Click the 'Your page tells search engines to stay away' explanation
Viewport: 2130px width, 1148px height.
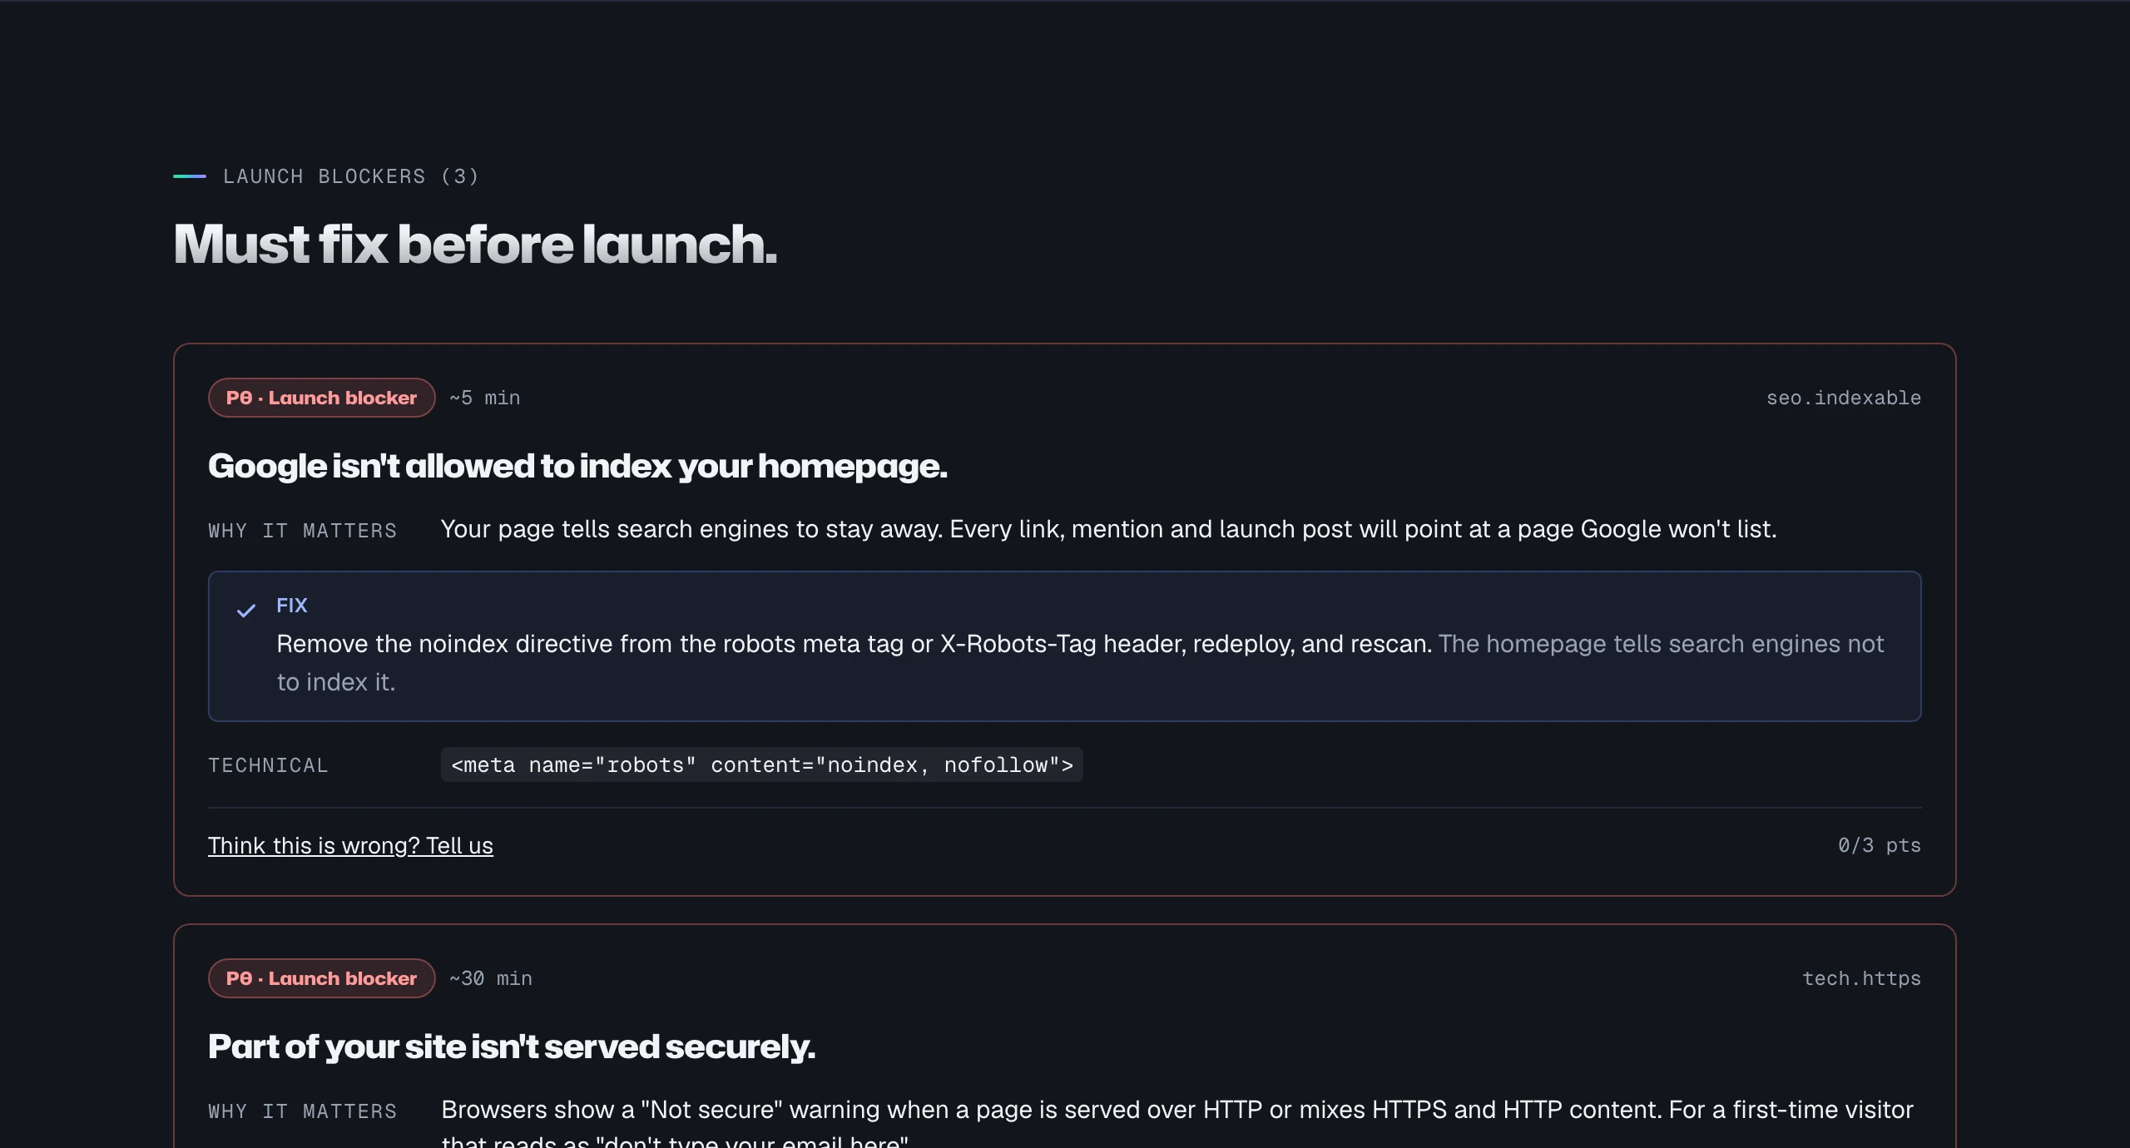tap(1108, 529)
